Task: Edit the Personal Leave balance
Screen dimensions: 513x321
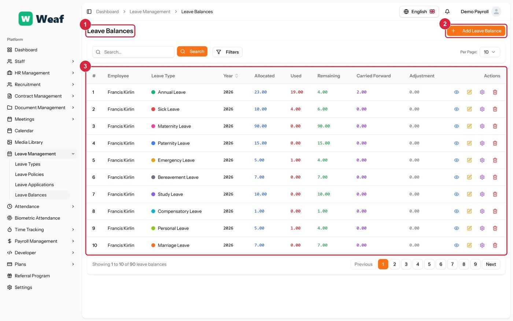Action: point(469,228)
